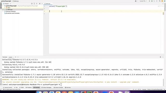Open Python Packages tool window
This screenshot has width=166, height=93.
(x=46, y=88)
